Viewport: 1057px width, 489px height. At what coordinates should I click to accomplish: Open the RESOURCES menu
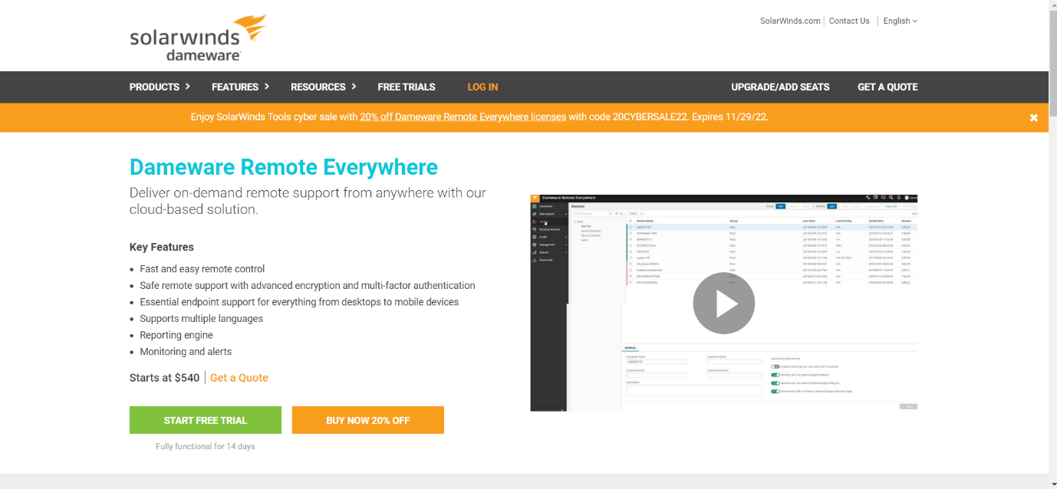[x=318, y=87]
